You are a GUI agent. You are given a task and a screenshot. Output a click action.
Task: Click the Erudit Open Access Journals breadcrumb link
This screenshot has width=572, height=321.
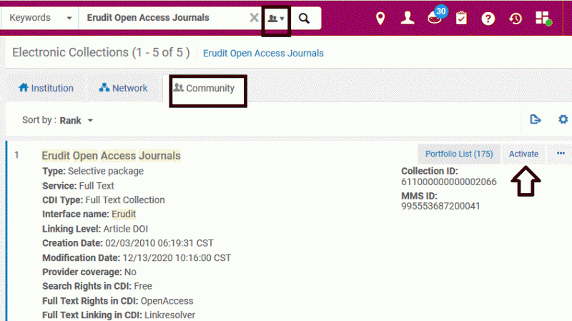[x=263, y=53]
